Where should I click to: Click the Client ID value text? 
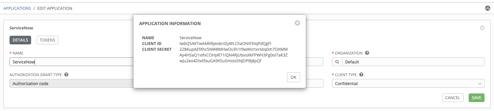click(x=225, y=44)
